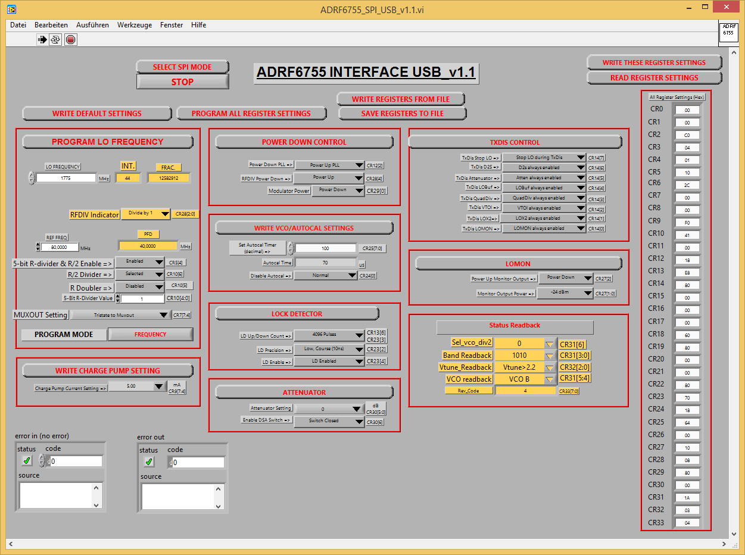Click the LO FREQUENCY stepper arrows
This screenshot has width=745, height=555.
pyautogui.click(x=32, y=177)
